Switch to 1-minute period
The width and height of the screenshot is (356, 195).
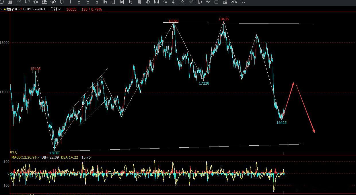(70, 2)
